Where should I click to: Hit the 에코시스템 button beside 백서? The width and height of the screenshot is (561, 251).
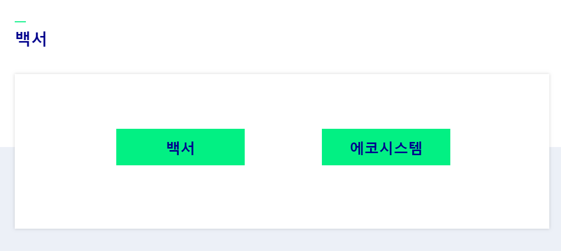pyautogui.click(x=386, y=147)
